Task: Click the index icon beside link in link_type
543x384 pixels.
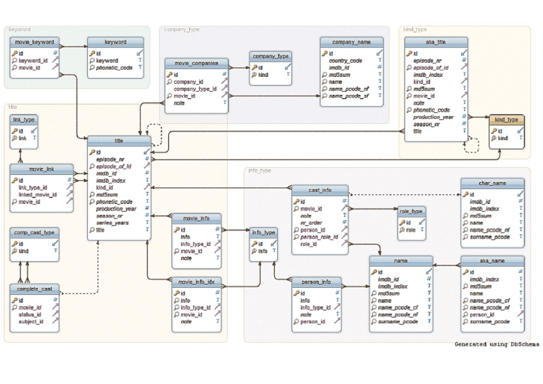Action: (14, 138)
